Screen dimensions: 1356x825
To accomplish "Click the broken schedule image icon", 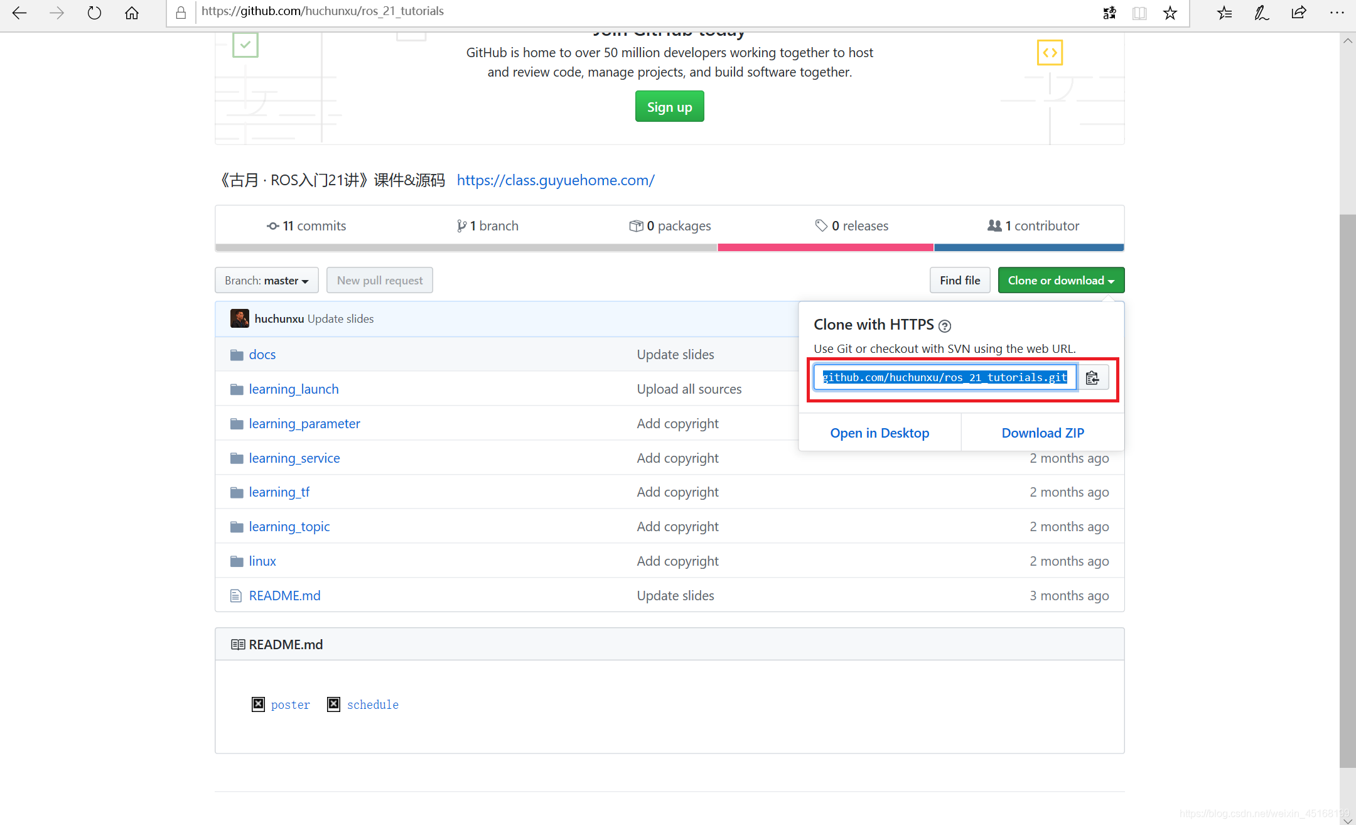I will 334,704.
